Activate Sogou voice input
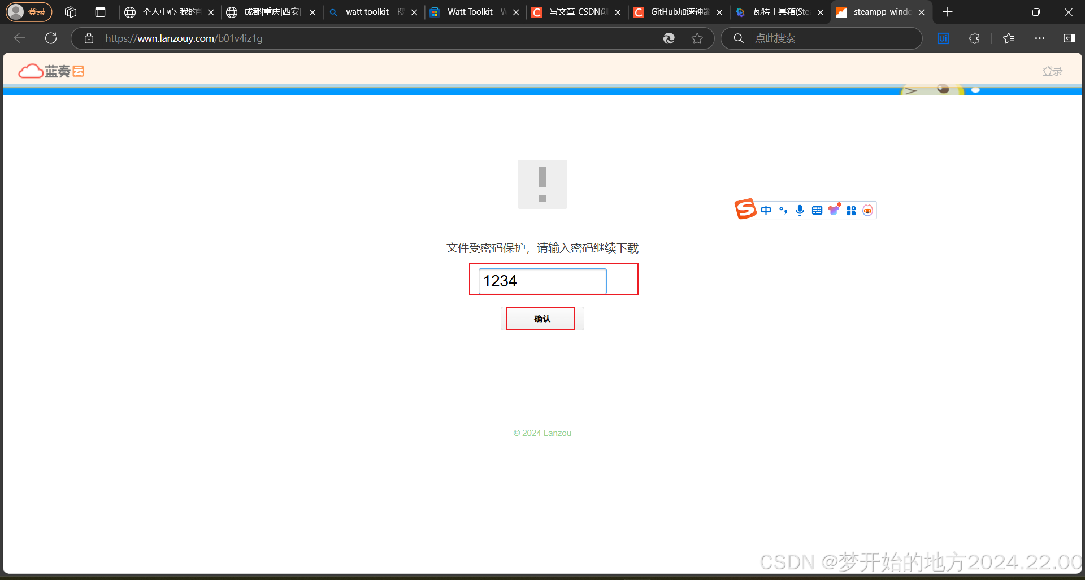 (800, 210)
